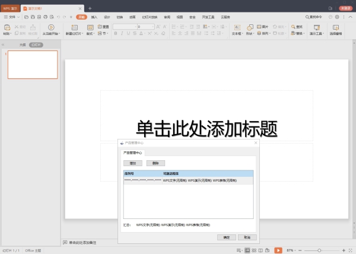Image resolution: width=356 pixels, height=254 pixels.
Task: Click the Picture (图片) icon
Action: click(262, 27)
